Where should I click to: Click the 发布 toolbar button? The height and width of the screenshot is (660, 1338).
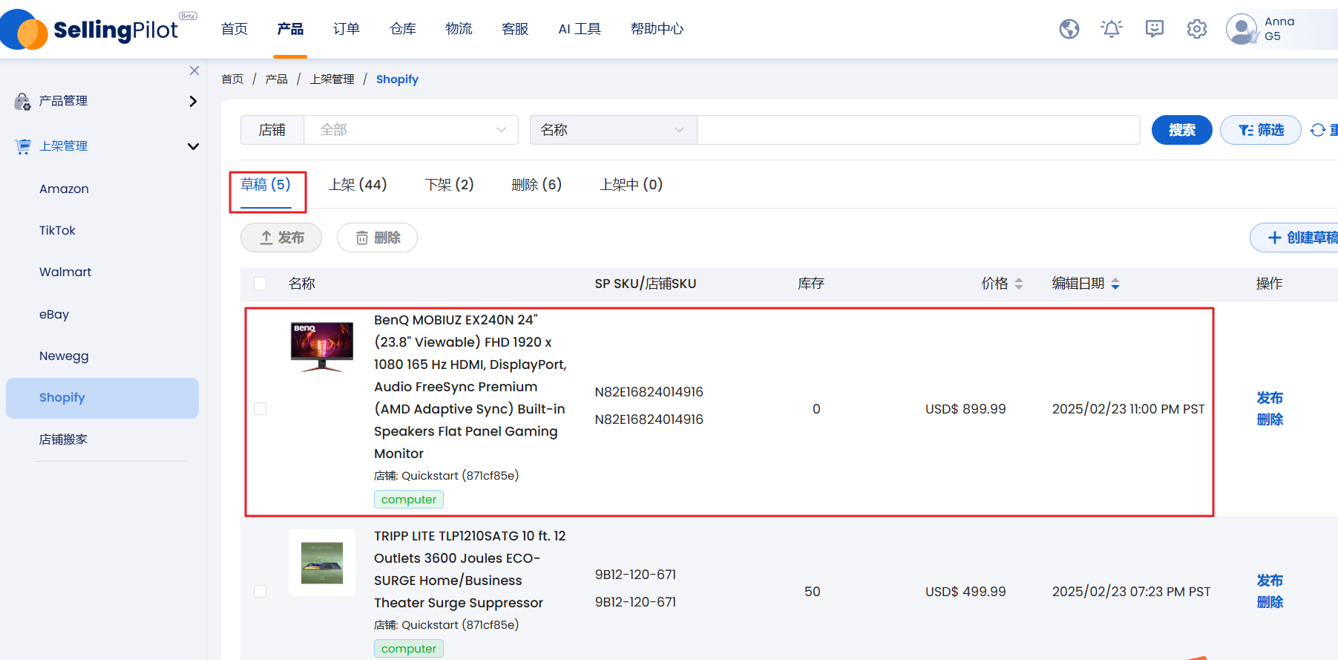point(281,238)
